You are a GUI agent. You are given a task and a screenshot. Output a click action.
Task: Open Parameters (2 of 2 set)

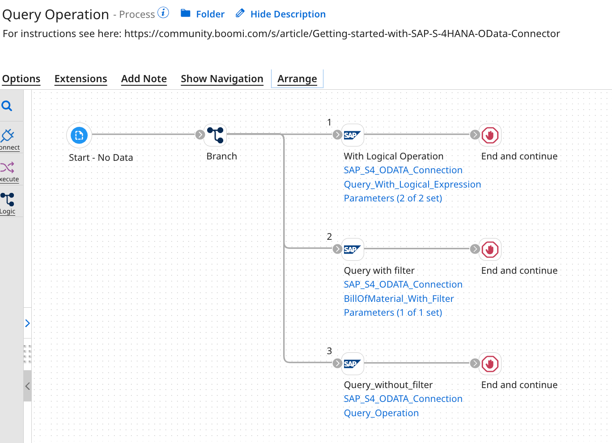(x=393, y=198)
